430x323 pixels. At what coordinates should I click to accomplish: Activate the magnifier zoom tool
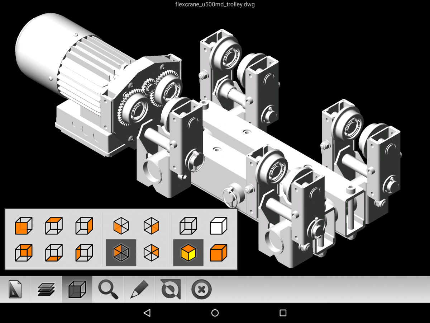[108, 289]
